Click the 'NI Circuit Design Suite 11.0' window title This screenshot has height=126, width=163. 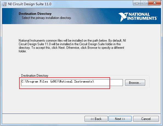pos(30,4)
